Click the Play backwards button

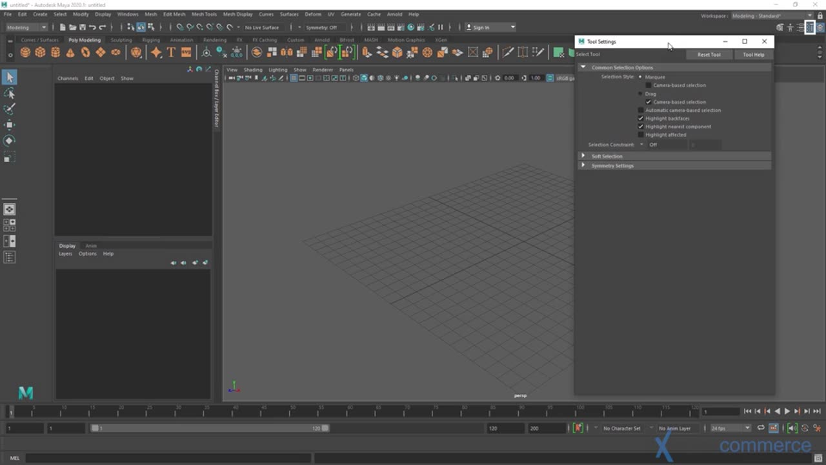tap(777, 411)
